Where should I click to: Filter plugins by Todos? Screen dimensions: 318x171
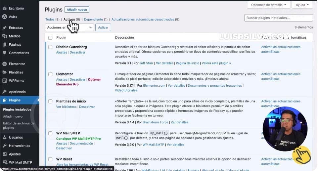(50, 20)
